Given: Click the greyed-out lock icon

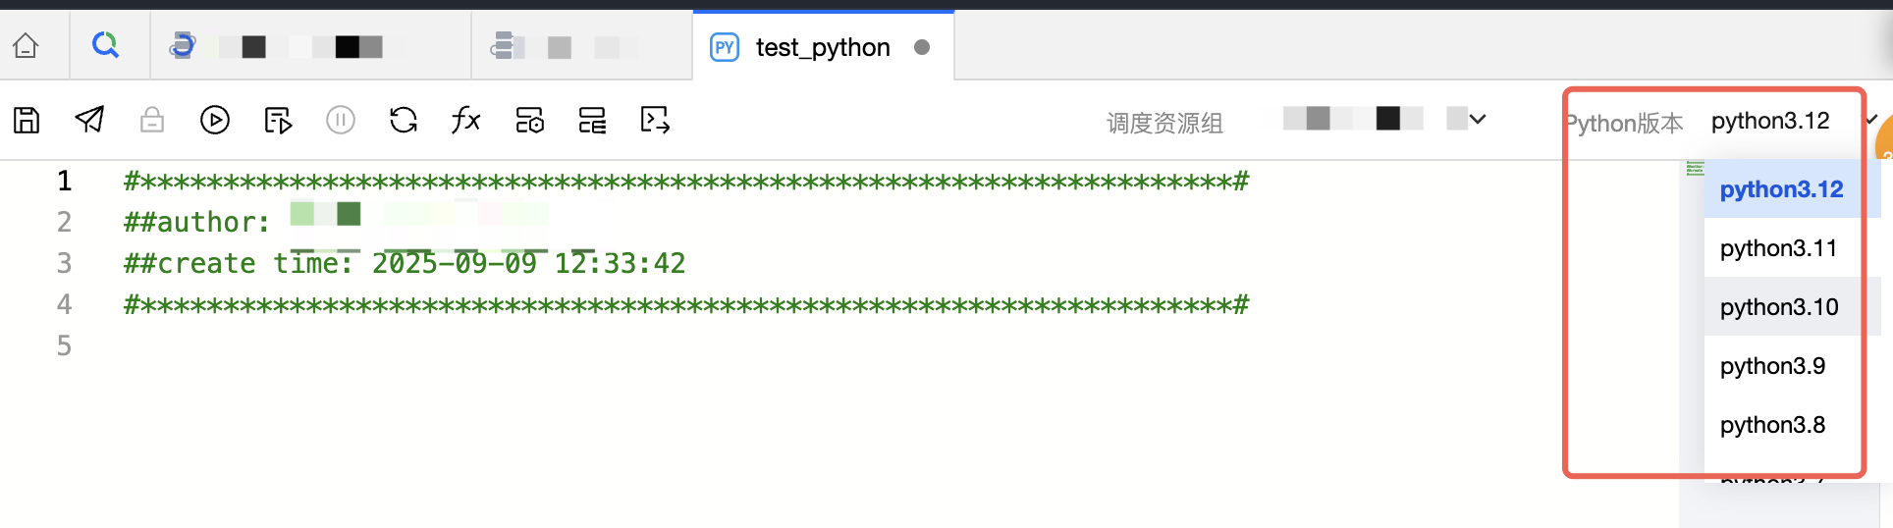Looking at the screenshot, I should pos(152,120).
